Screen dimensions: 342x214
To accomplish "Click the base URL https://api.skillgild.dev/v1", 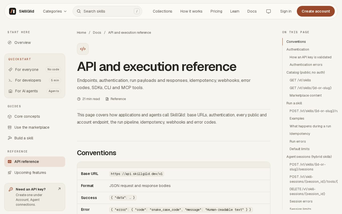I will click(x=137, y=174).
